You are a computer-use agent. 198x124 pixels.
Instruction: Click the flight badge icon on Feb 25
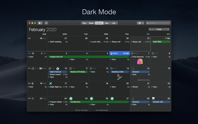click(x=71, y=99)
